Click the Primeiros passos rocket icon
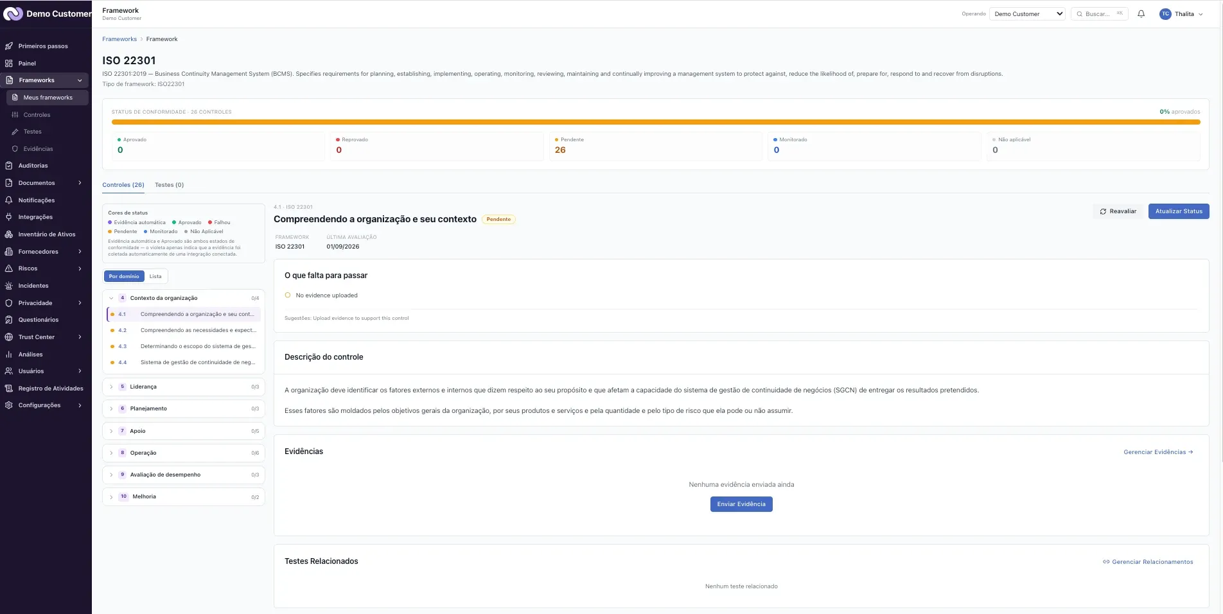The width and height of the screenshot is (1223, 614). pos(9,46)
